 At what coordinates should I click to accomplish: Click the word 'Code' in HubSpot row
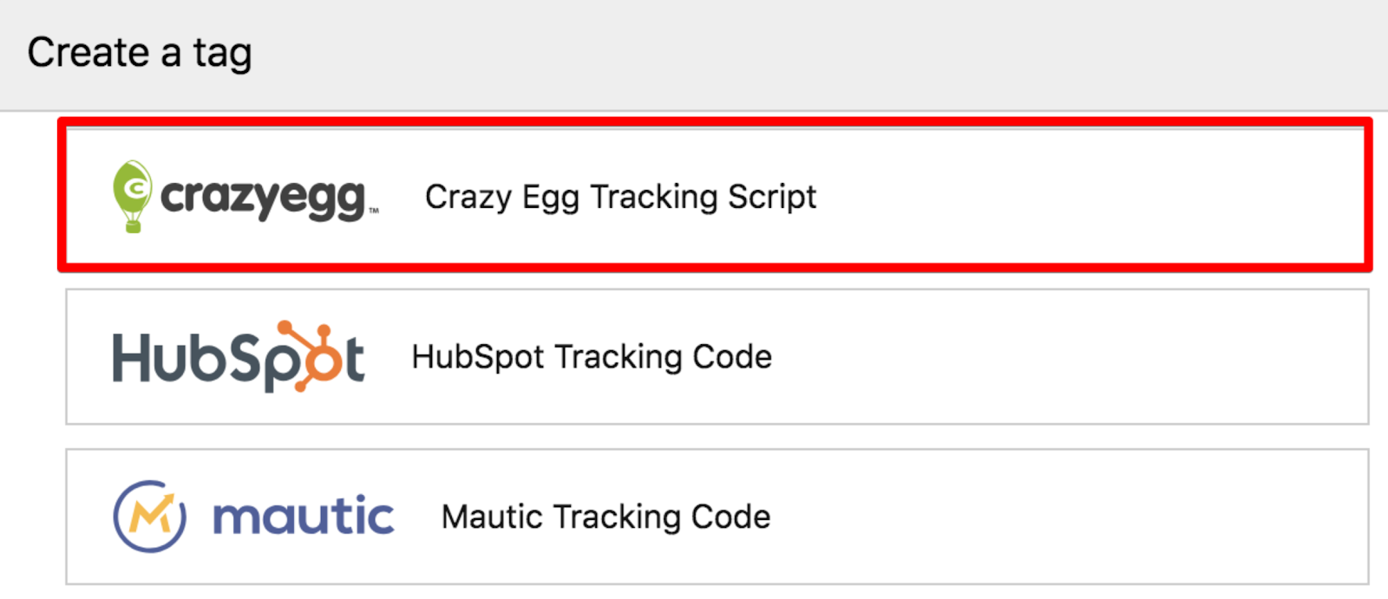click(732, 356)
